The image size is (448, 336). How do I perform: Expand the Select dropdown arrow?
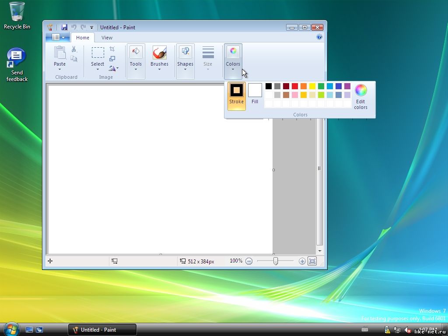pos(98,69)
